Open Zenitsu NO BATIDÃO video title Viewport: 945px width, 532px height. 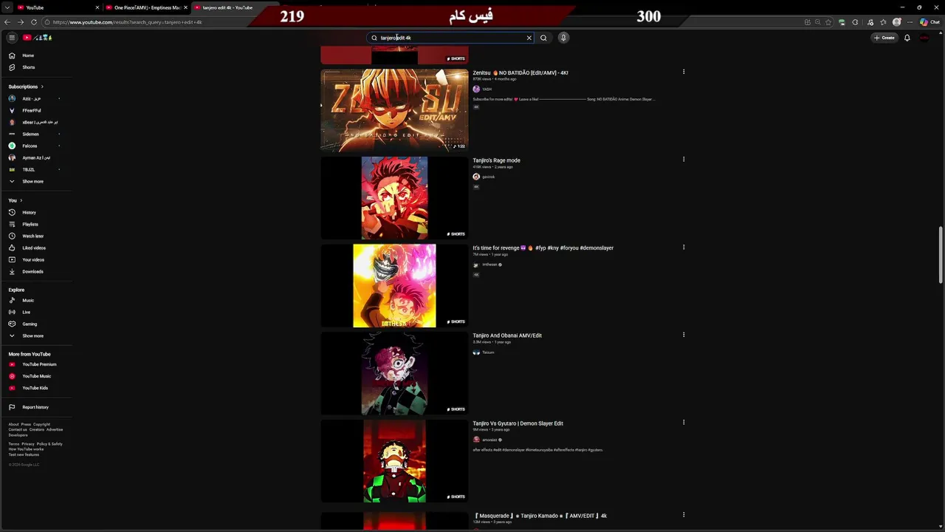click(x=520, y=72)
